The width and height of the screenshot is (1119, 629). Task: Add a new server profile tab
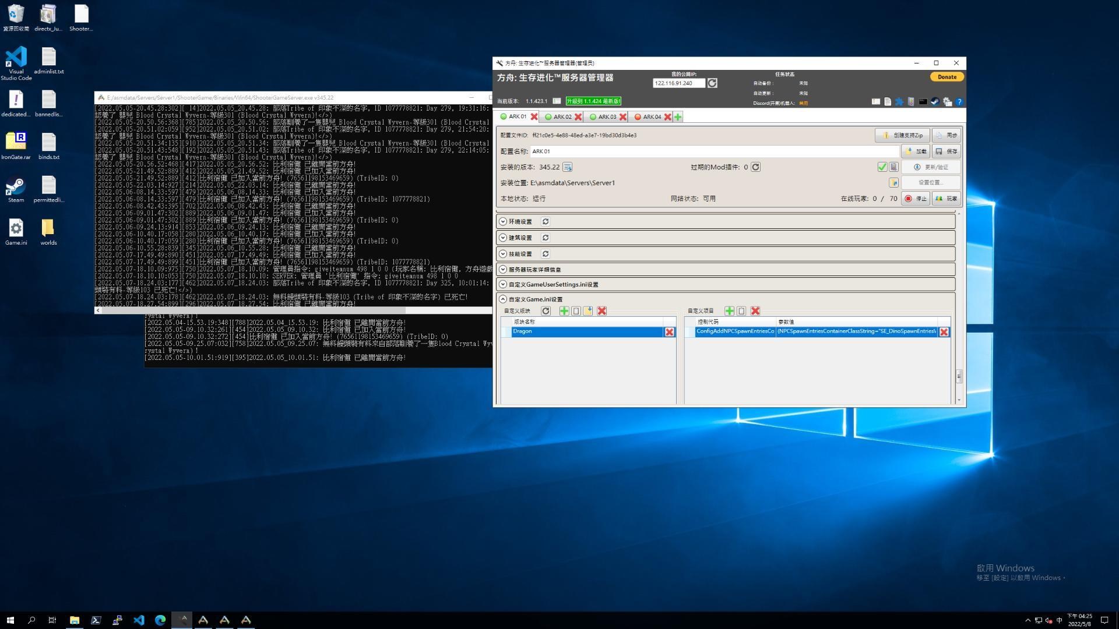tap(678, 117)
